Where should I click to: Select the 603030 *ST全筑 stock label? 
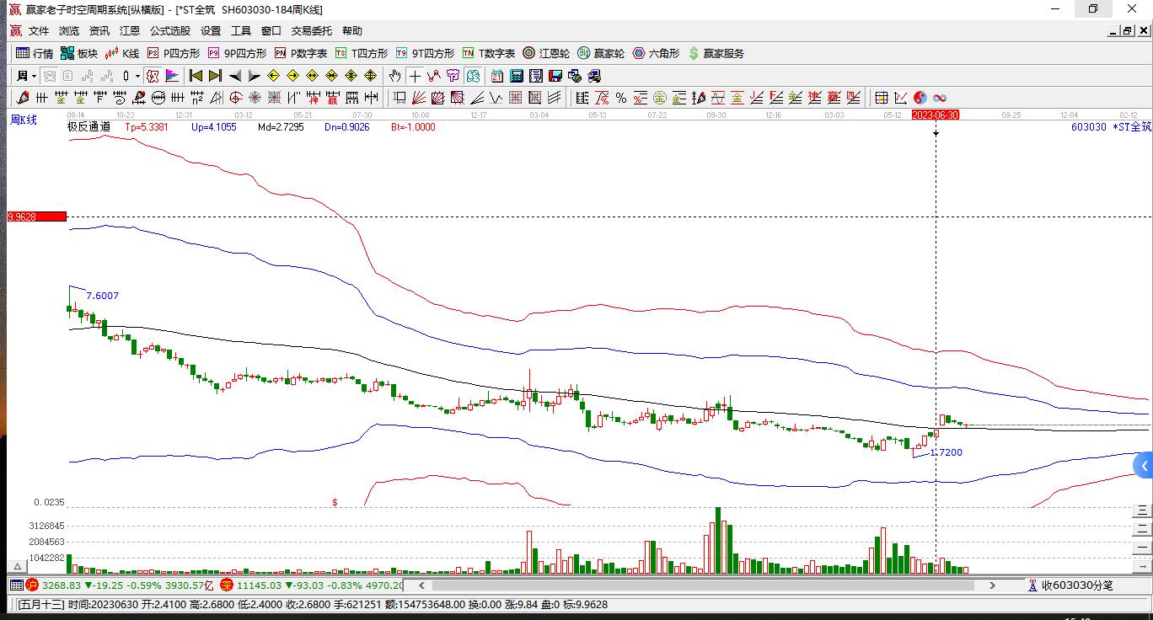pyautogui.click(x=1111, y=127)
